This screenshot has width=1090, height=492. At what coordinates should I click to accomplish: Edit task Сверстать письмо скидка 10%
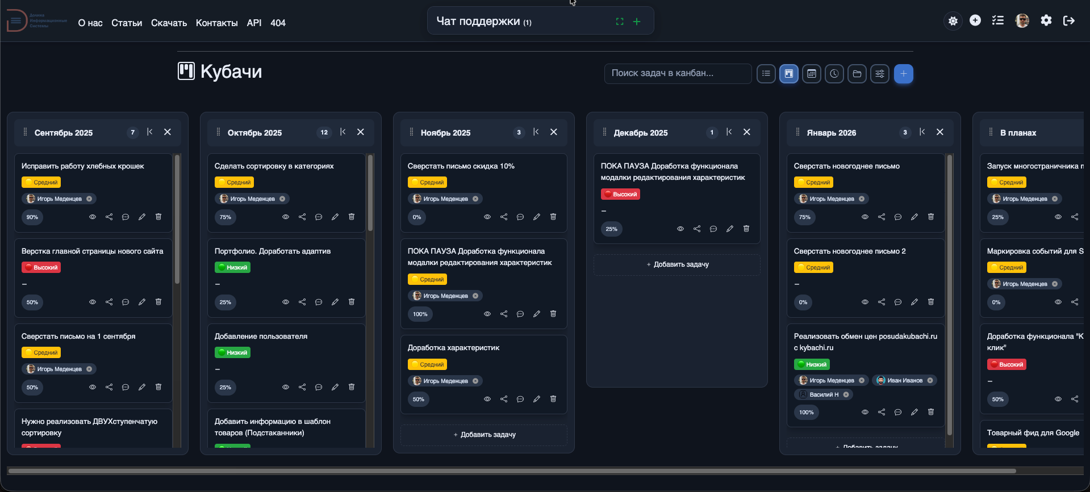(537, 217)
